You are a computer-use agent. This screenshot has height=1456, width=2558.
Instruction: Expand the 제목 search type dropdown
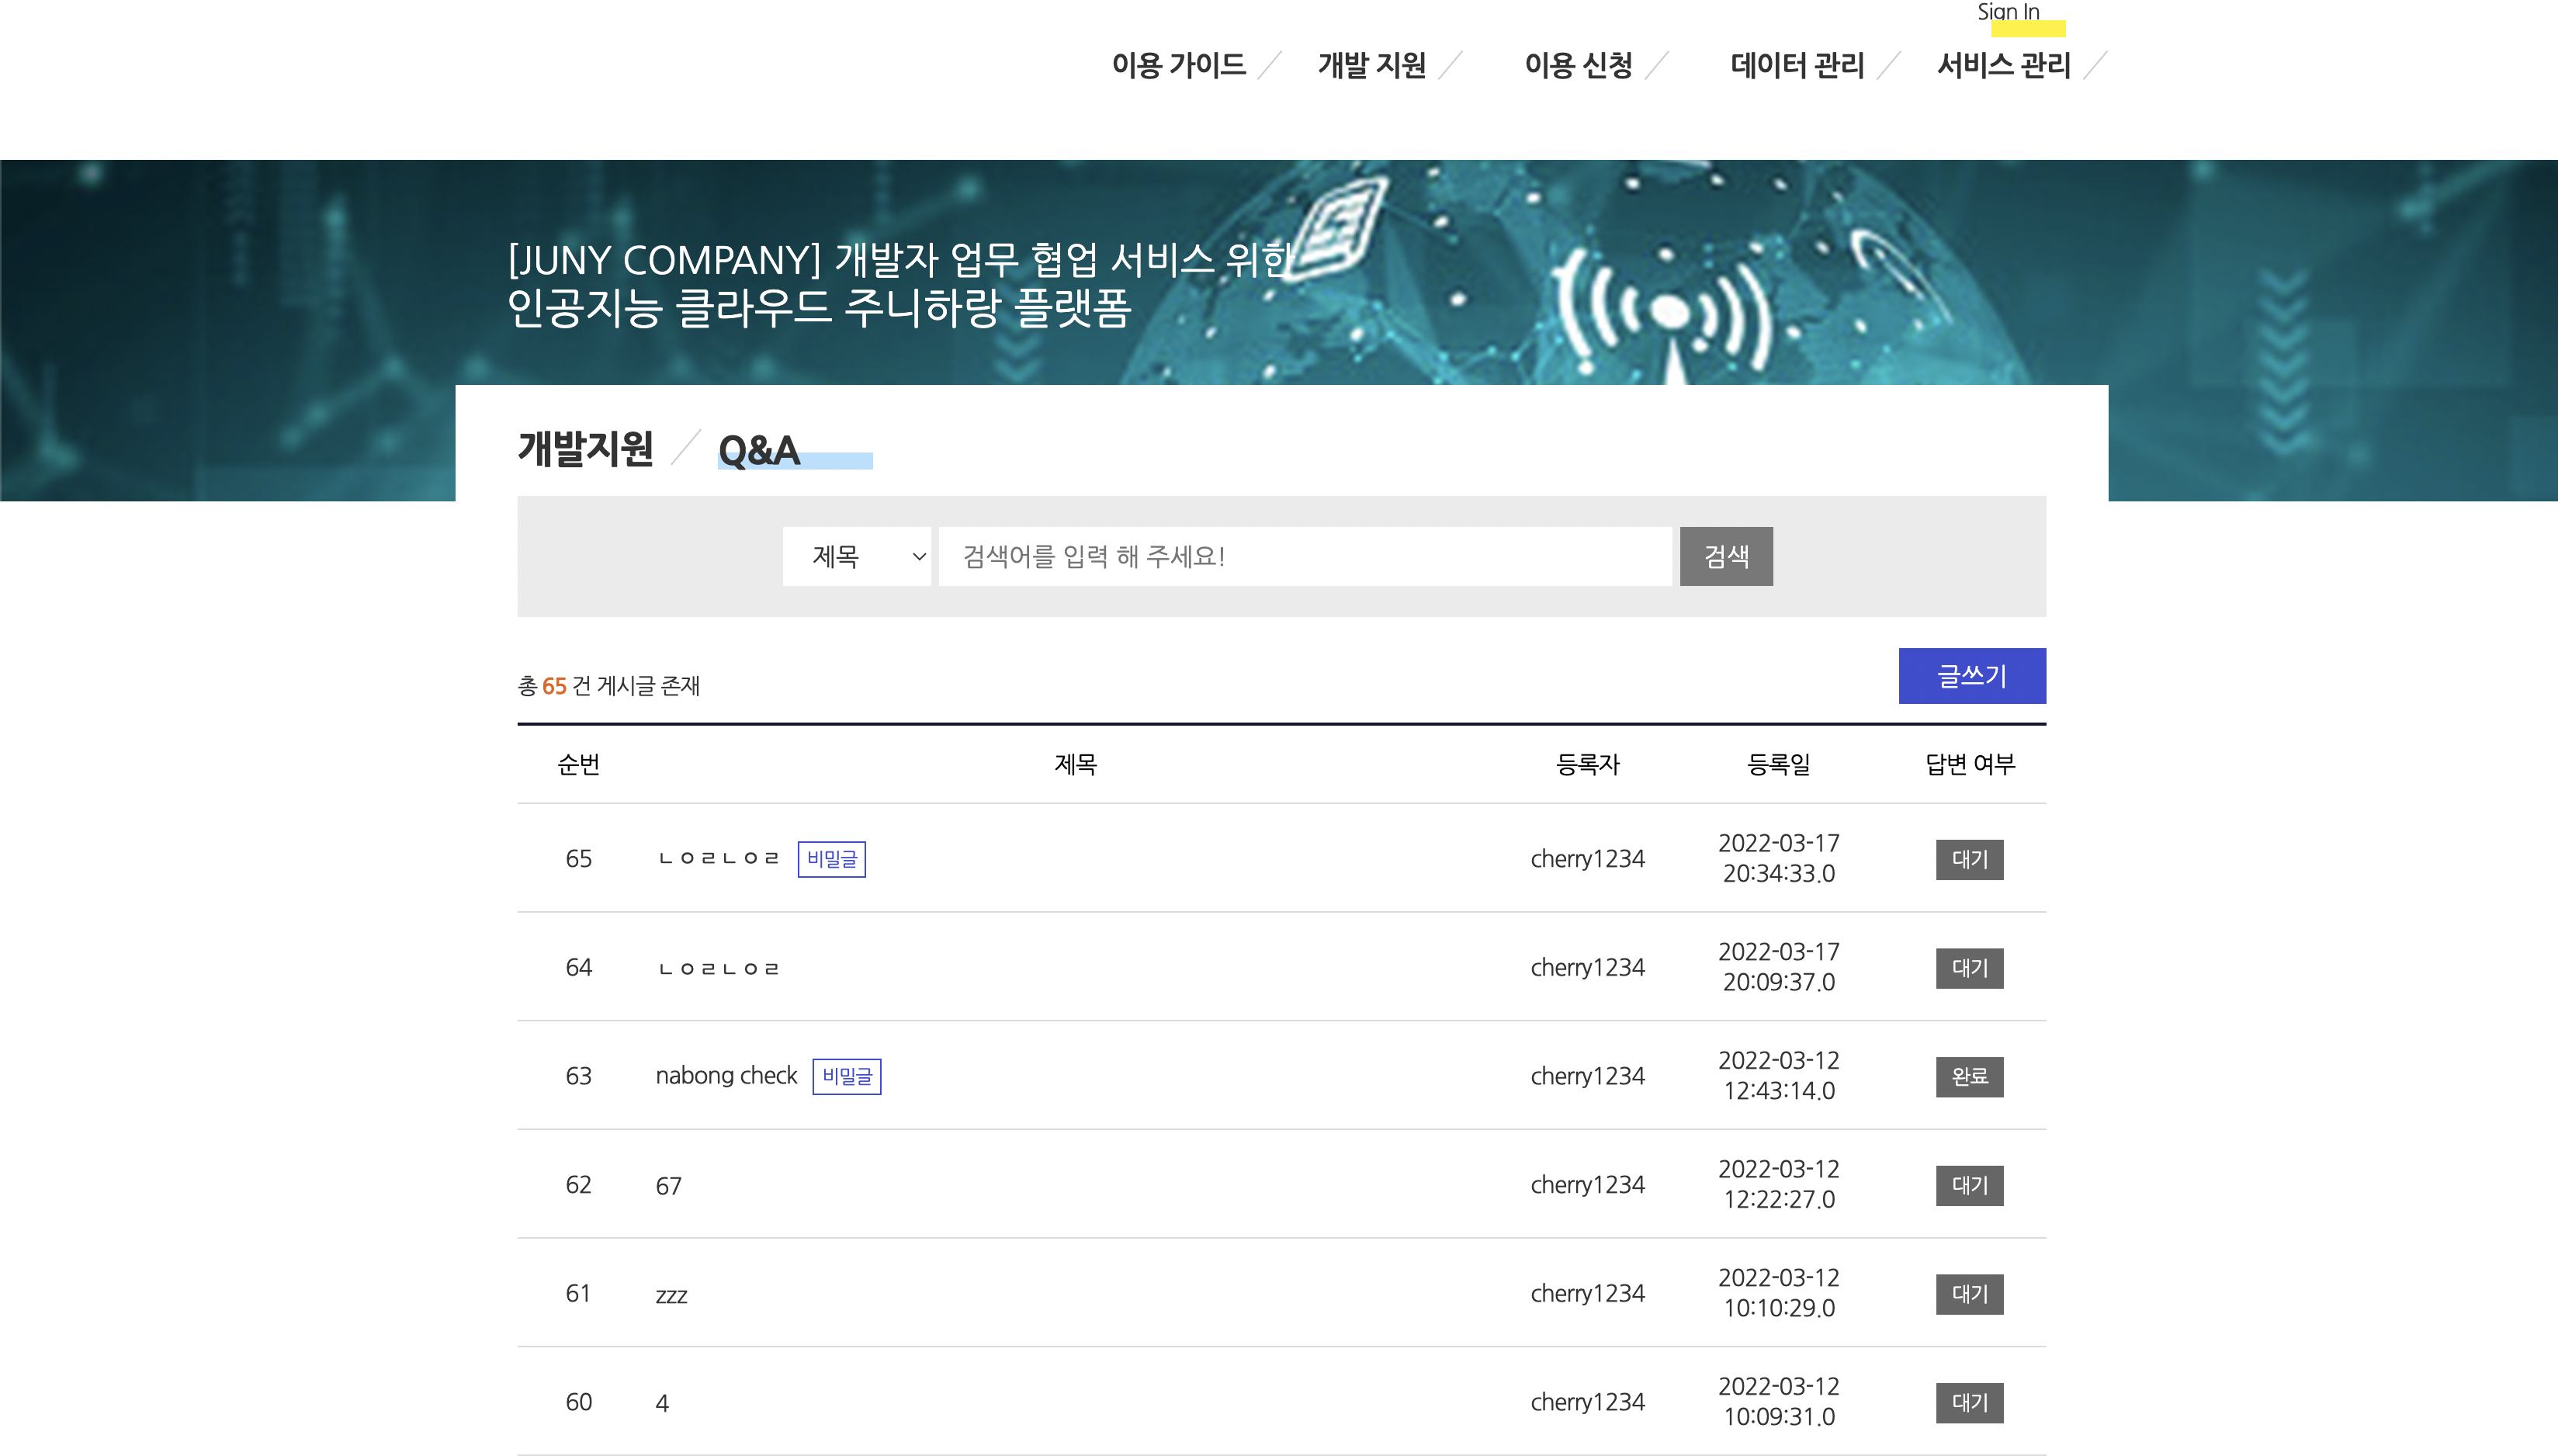pyautogui.click(x=856, y=556)
